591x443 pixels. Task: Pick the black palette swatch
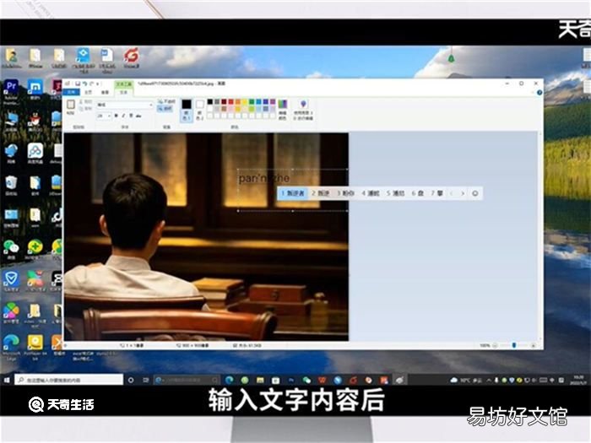tap(210, 102)
